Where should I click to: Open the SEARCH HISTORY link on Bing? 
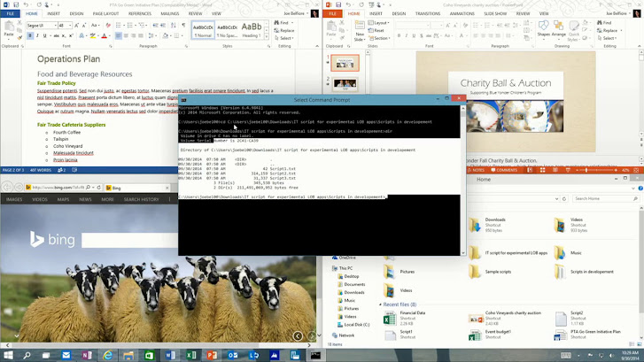141,199
